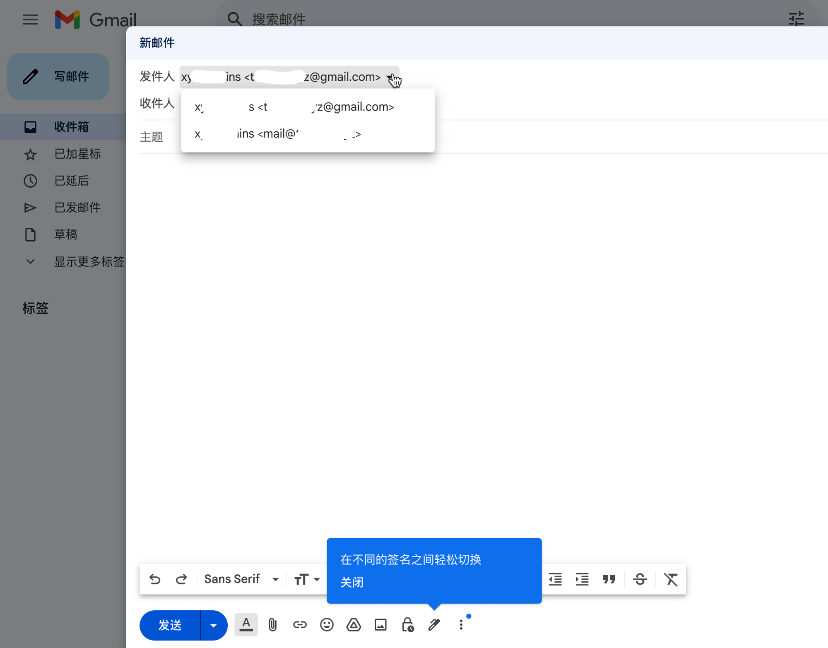Click the undo arrow icon

coord(155,579)
